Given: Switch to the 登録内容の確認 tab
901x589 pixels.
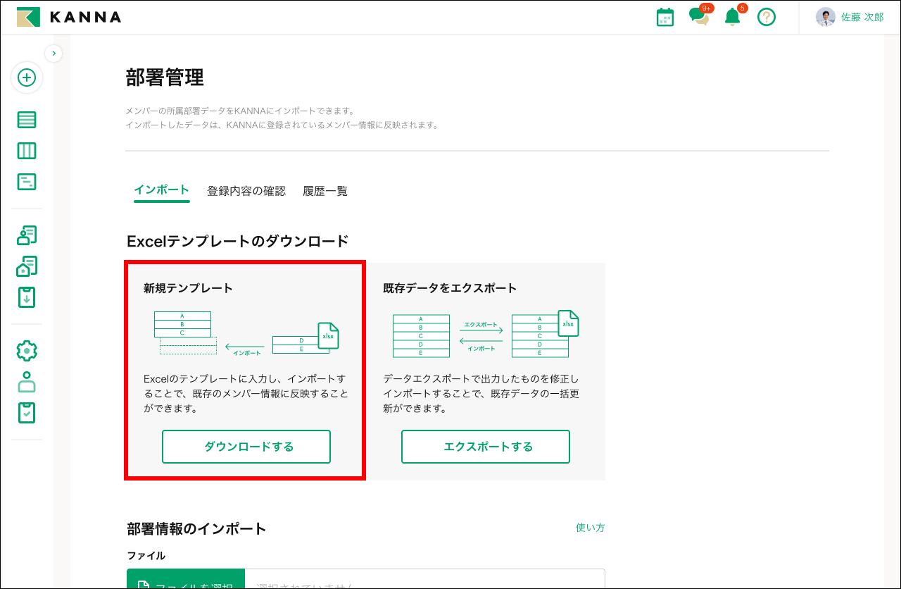Looking at the screenshot, I should click(x=248, y=190).
